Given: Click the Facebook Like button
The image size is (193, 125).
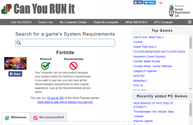Looking at the screenshot, I should click(x=138, y=2).
